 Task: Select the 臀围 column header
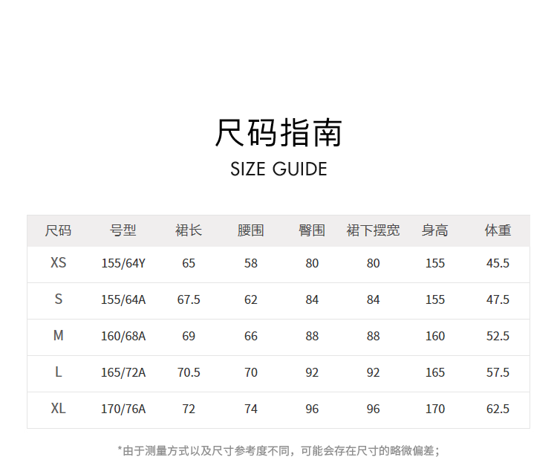(312, 230)
